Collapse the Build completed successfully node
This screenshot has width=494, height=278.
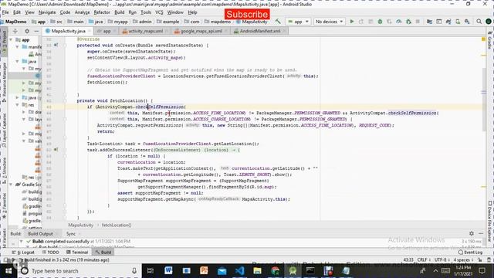tap(21, 242)
